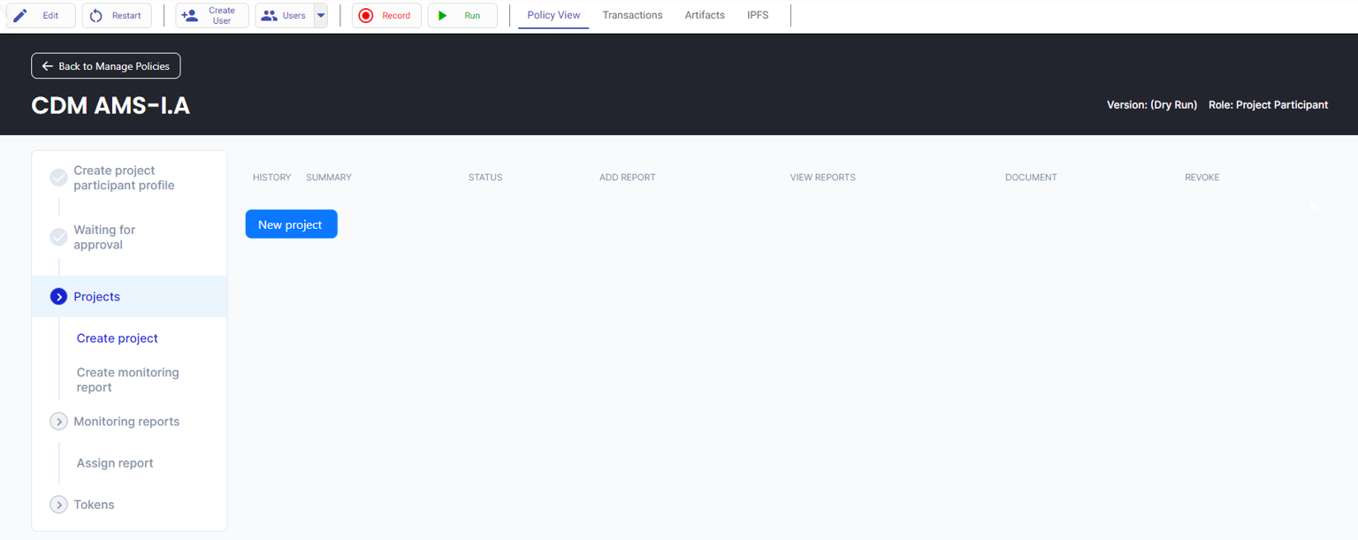Click the Create User person-plus icon
The width and height of the screenshot is (1358, 540).
[189, 16]
